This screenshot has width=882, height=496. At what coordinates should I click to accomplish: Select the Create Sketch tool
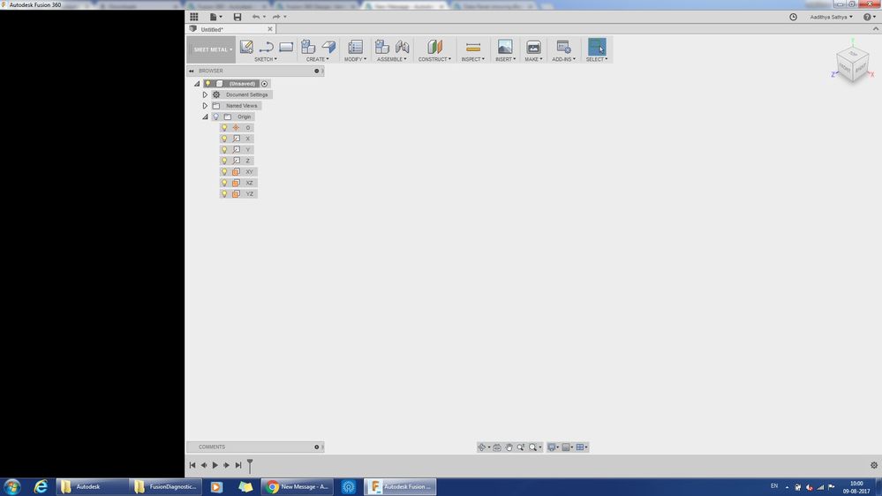(245, 47)
